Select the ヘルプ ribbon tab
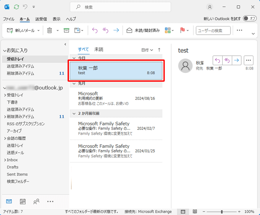 71,19
